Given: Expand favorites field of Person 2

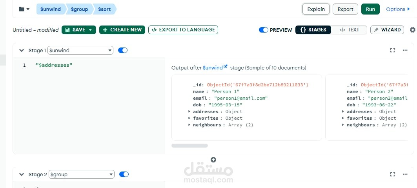Looking at the screenshot, I should (343, 118).
